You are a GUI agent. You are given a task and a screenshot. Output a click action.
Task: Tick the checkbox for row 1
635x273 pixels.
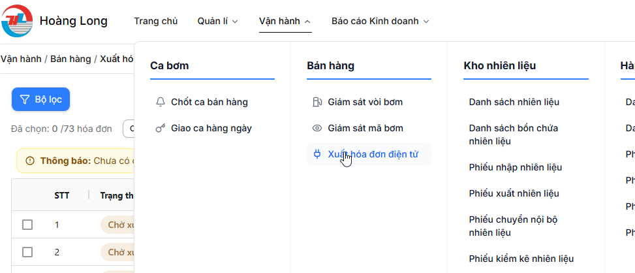click(x=27, y=225)
